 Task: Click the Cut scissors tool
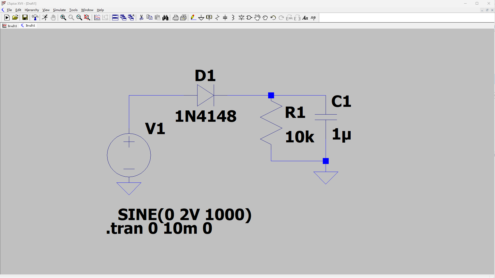[x=141, y=18]
